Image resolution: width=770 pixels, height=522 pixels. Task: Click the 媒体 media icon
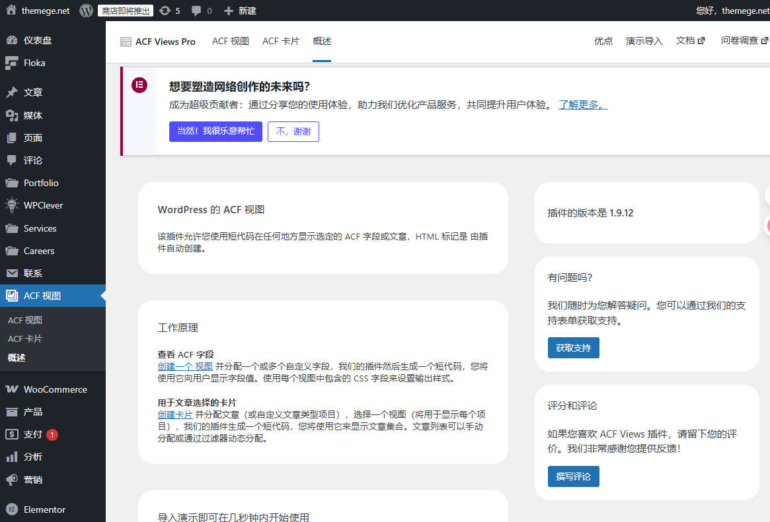(12, 115)
